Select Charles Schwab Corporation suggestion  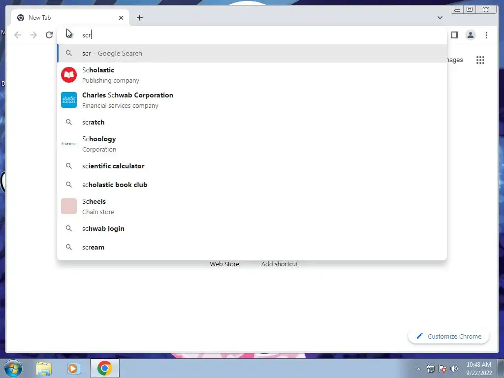(252, 100)
